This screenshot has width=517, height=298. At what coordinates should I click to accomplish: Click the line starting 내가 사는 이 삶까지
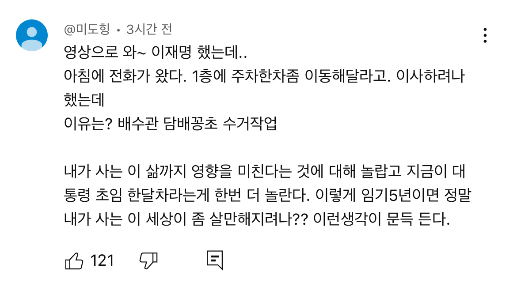[x=264, y=172]
